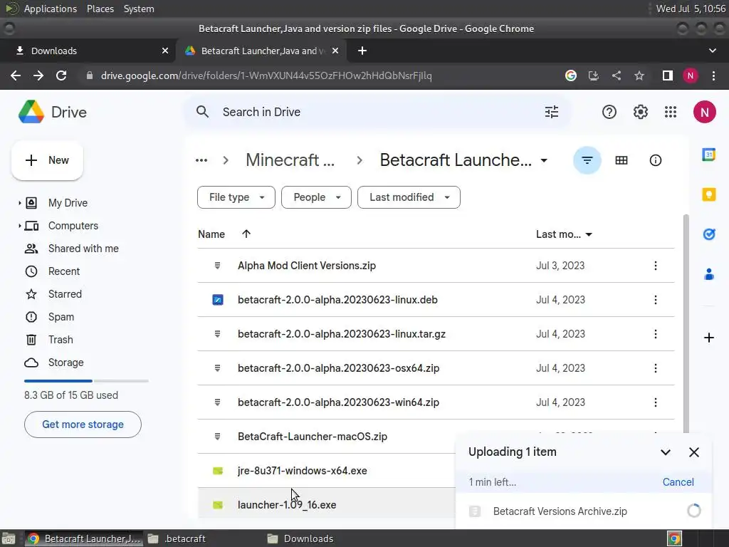Switch to grid layout view

point(621,160)
